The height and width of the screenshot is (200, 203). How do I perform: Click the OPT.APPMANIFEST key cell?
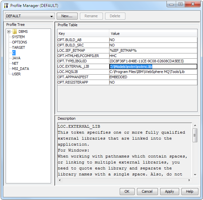click(x=83, y=77)
